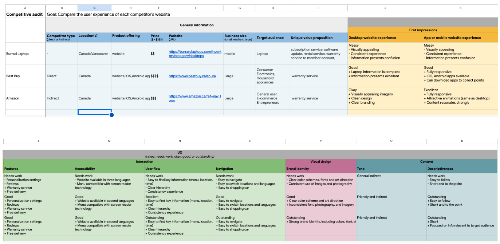Open the bestbuy.ca/en-ca link
Image resolution: width=500 pixels, height=244 pixels.
coord(192,76)
